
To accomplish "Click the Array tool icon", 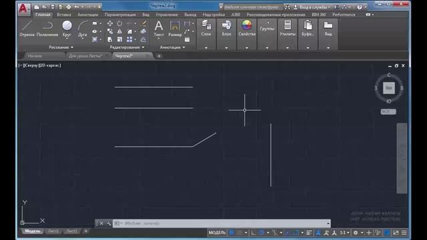I will pyautogui.click(x=129, y=40).
